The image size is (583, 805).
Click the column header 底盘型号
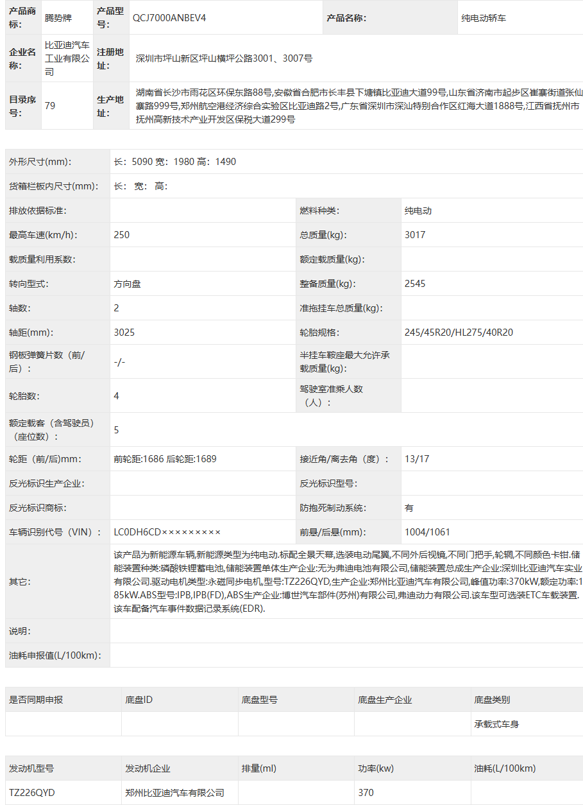[x=260, y=700]
